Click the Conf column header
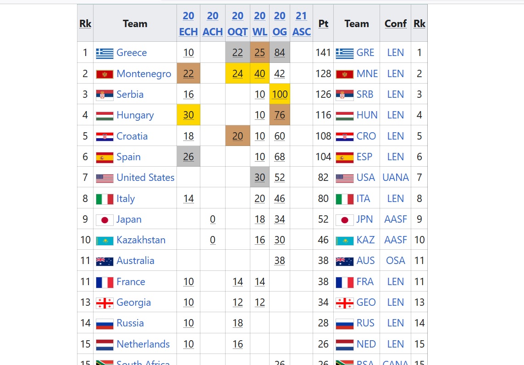This screenshot has height=365, width=524. coord(395,23)
